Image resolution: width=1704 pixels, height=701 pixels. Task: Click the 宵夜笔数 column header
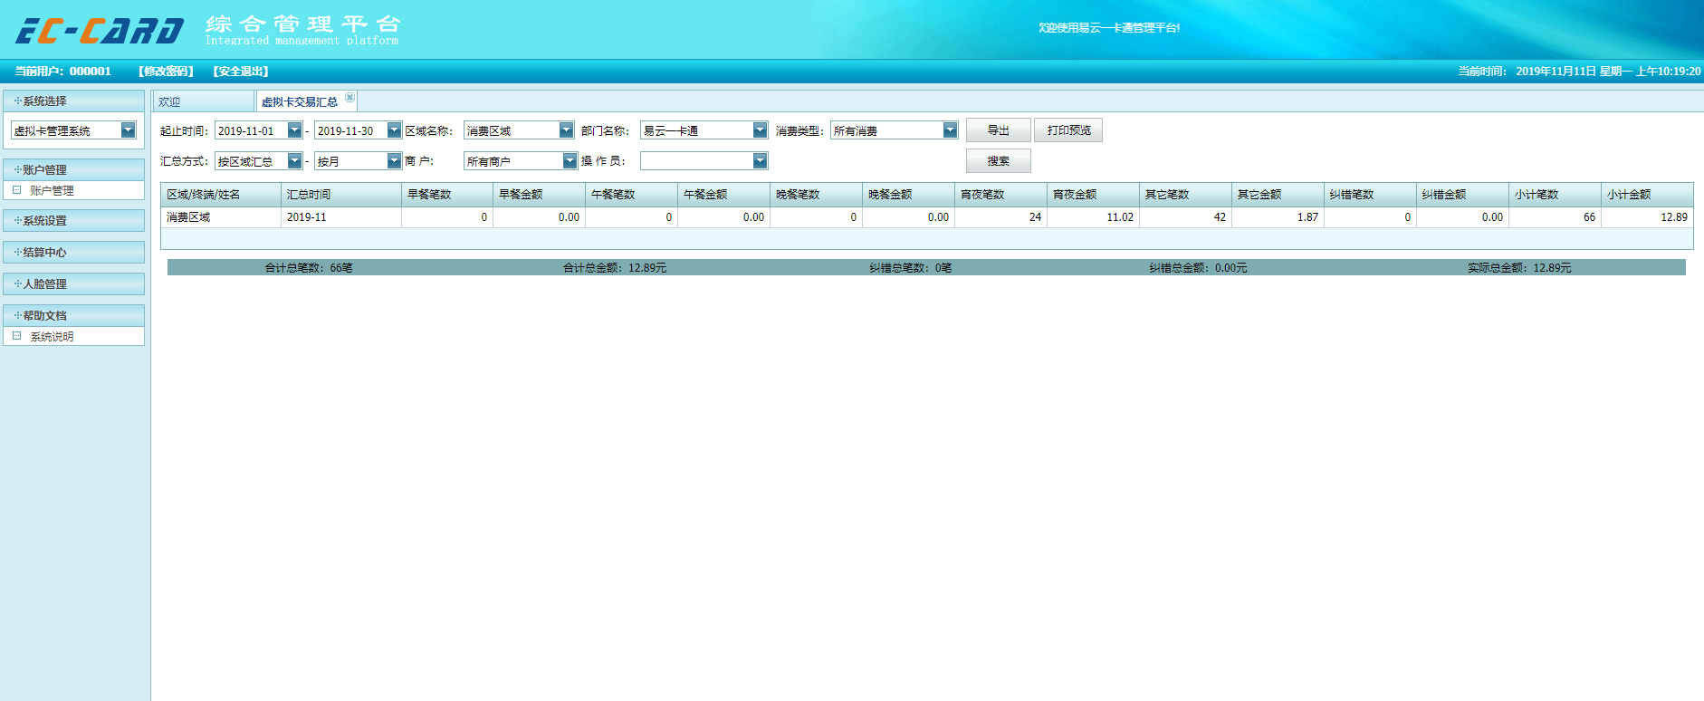point(1001,195)
